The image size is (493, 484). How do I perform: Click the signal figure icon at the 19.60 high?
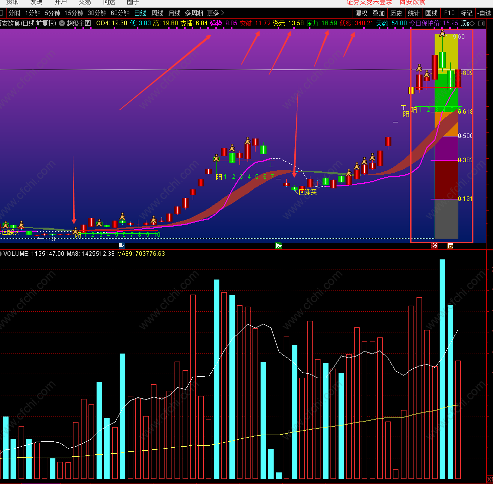442,33
